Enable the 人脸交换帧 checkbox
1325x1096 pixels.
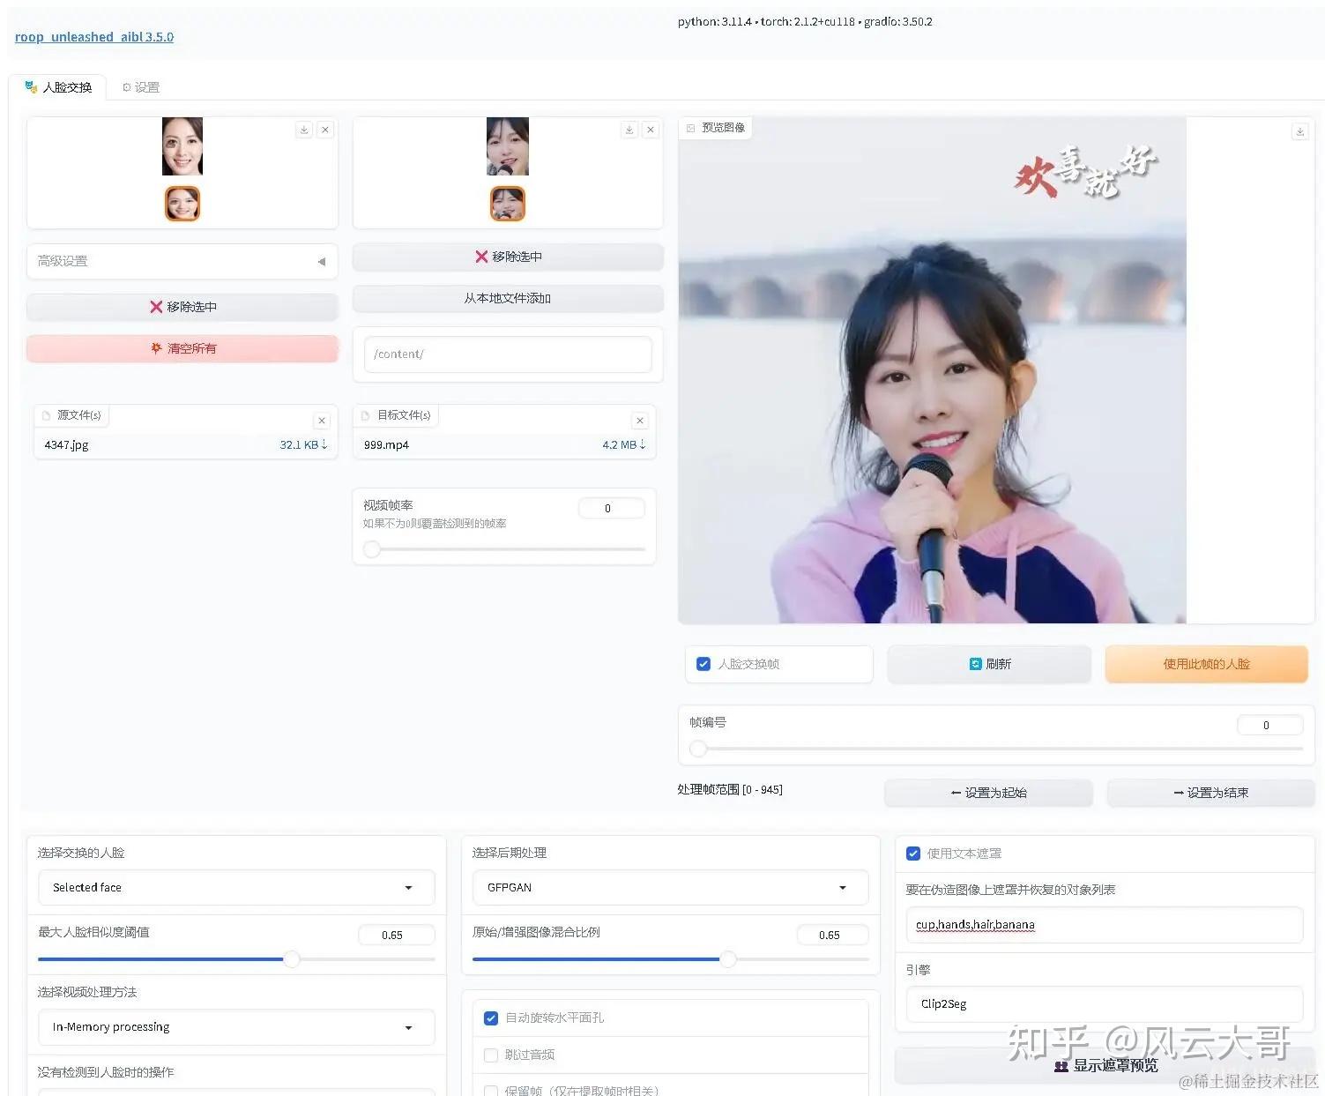tap(703, 664)
